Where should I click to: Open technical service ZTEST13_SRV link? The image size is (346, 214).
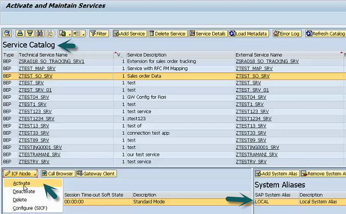pyautogui.click(x=34, y=126)
